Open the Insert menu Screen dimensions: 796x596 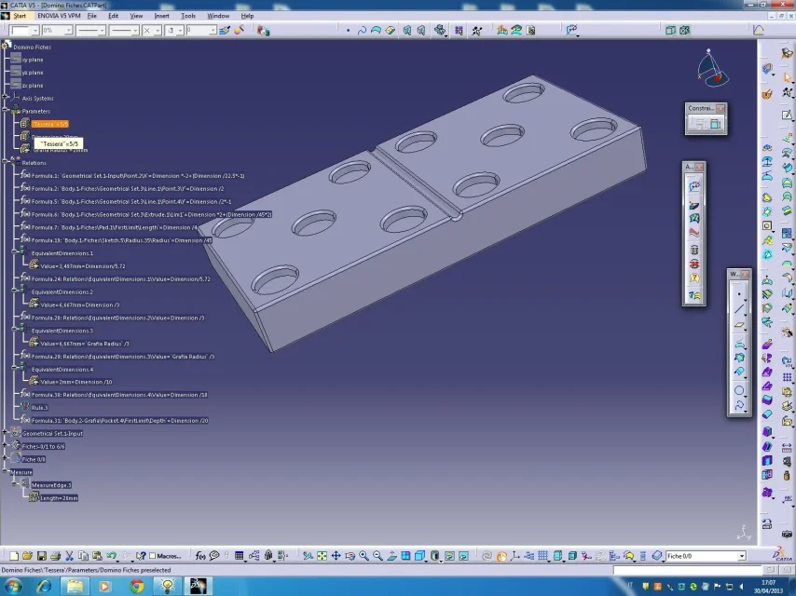pos(161,16)
